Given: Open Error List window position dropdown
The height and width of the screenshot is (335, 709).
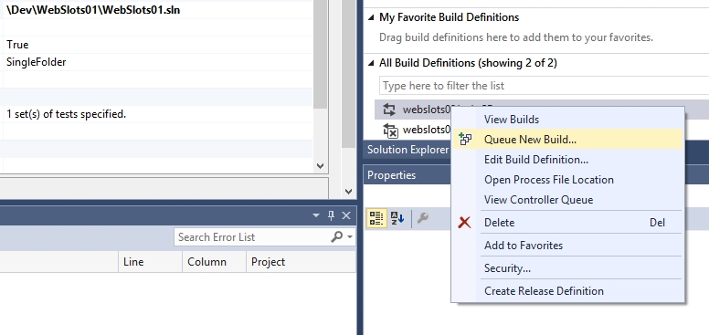Looking at the screenshot, I should point(316,215).
